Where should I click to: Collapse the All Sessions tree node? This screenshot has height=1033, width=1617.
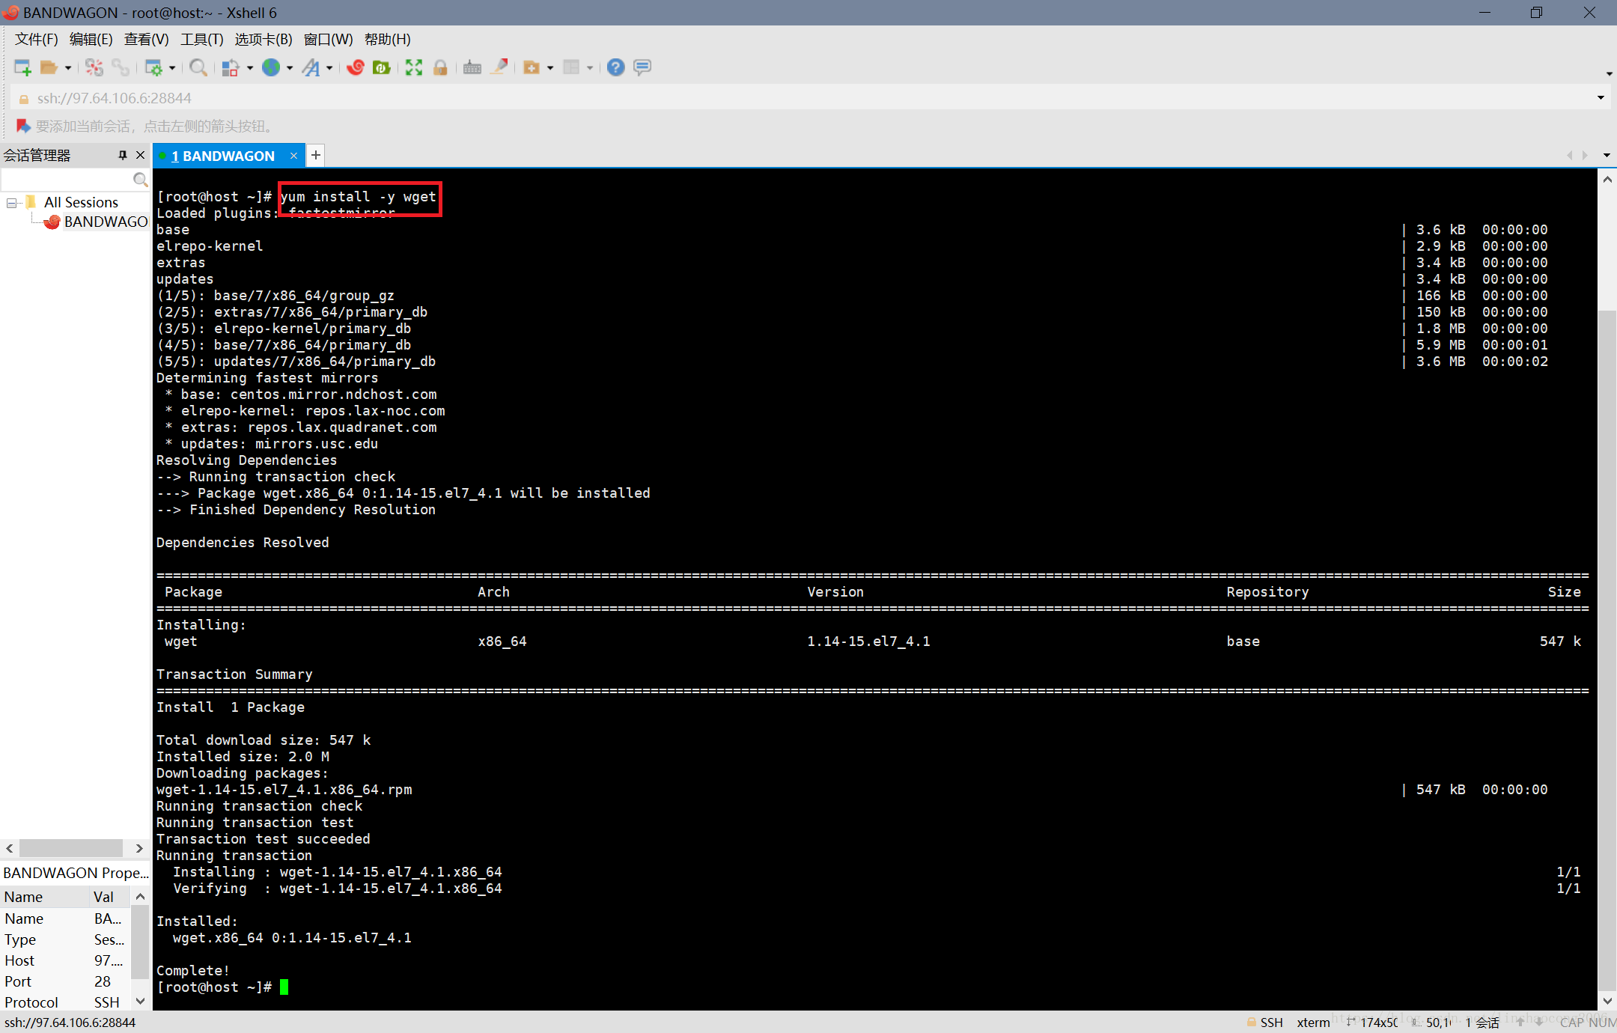pos(12,203)
